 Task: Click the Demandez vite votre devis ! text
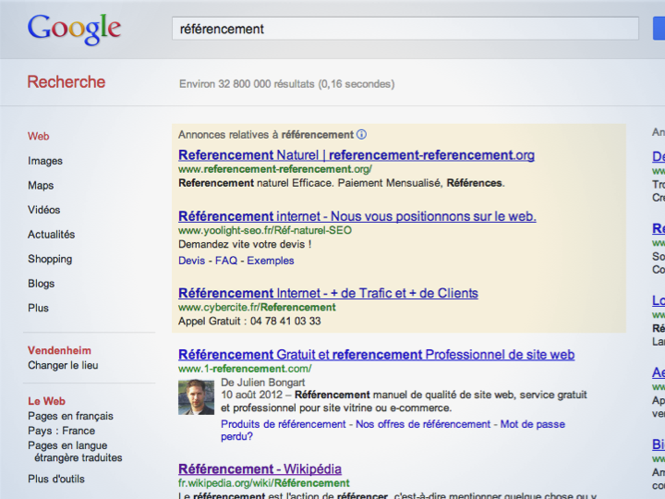(x=245, y=244)
